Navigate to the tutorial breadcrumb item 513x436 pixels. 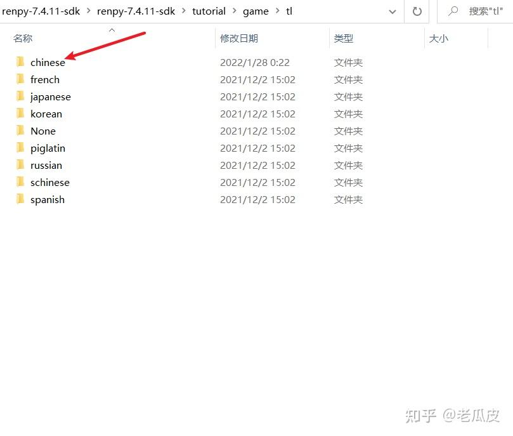(209, 11)
